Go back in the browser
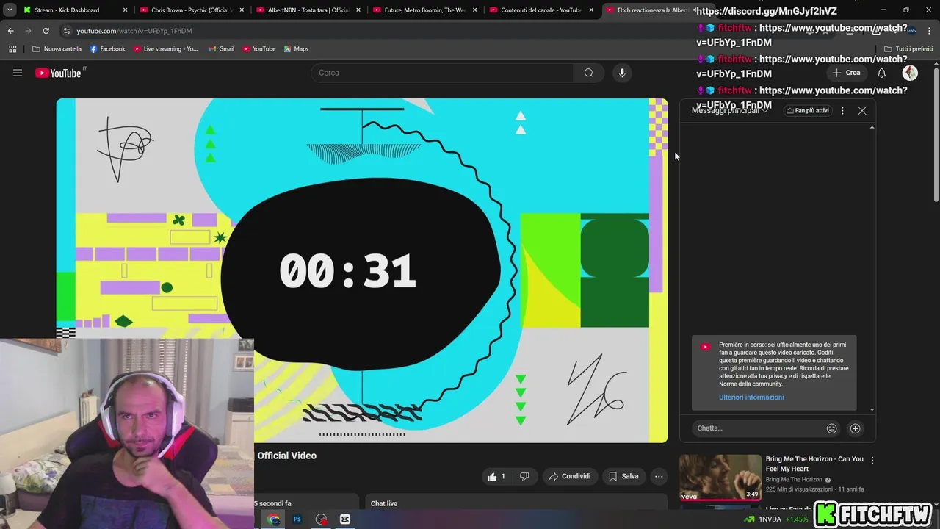This screenshot has width=940, height=529. point(10,31)
